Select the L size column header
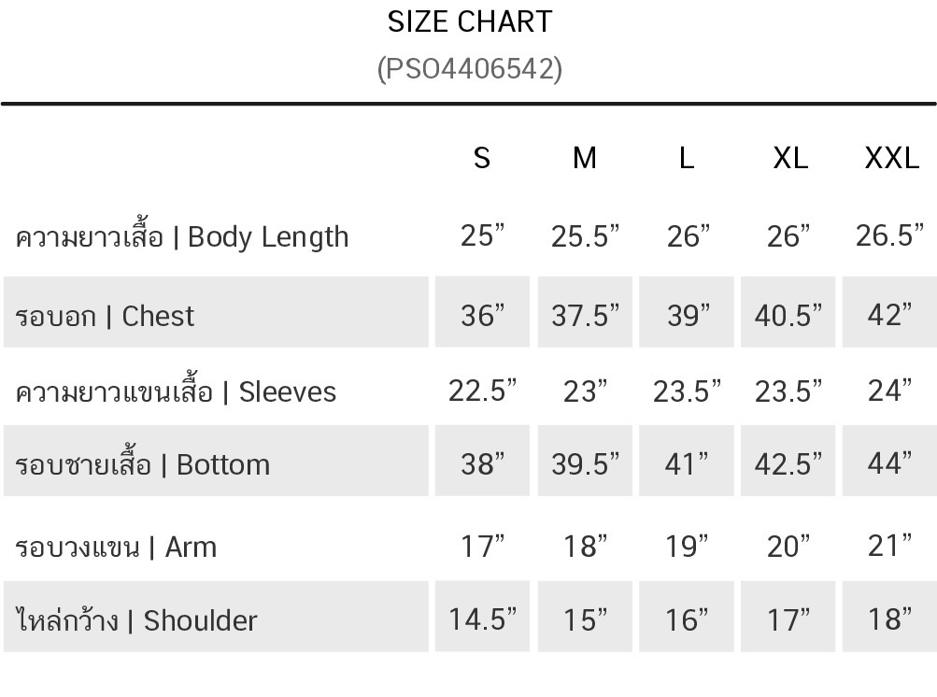The image size is (937, 697). (687, 159)
